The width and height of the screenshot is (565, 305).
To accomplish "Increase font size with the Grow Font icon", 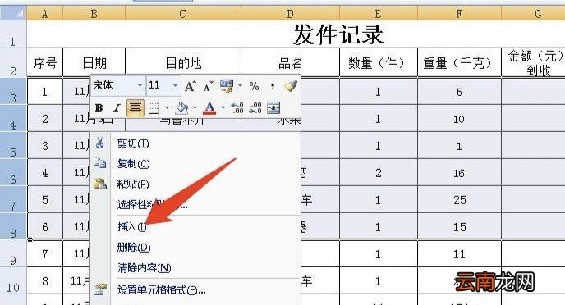I will point(191,86).
